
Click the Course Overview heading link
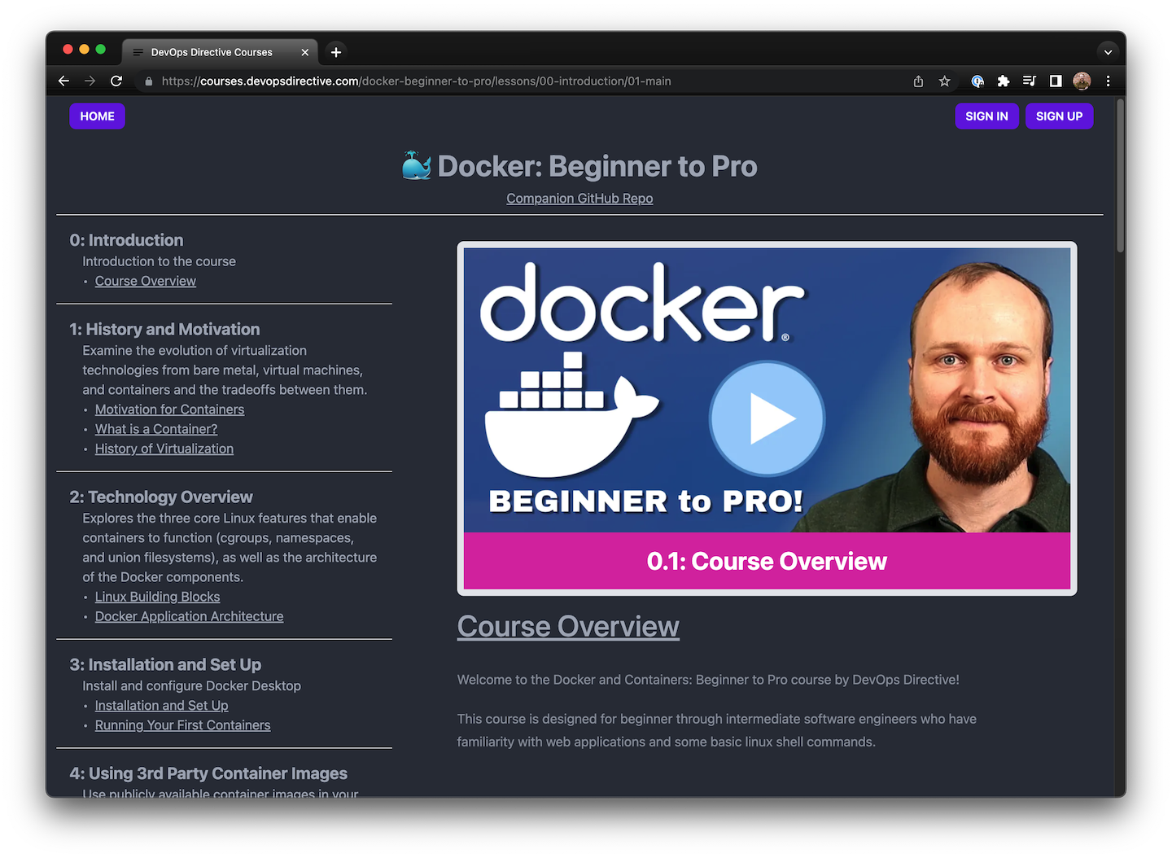[568, 627]
